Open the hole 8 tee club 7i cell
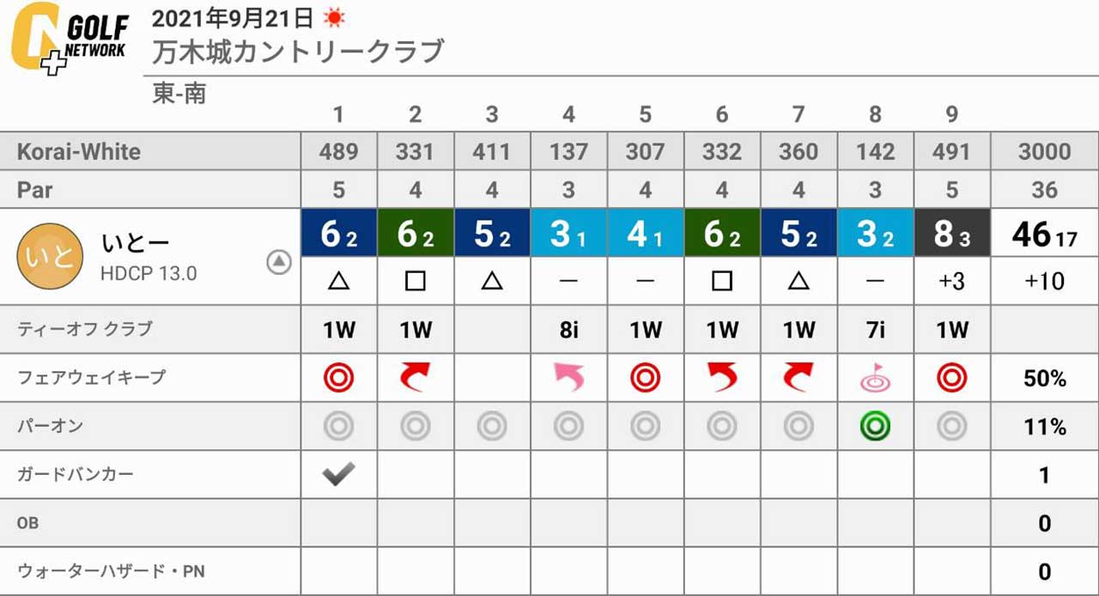The width and height of the screenshot is (1099, 596). pyautogui.click(x=875, y=330)
